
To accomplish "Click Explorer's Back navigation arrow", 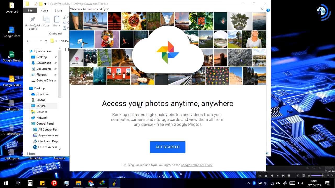I will click(28, 41).
